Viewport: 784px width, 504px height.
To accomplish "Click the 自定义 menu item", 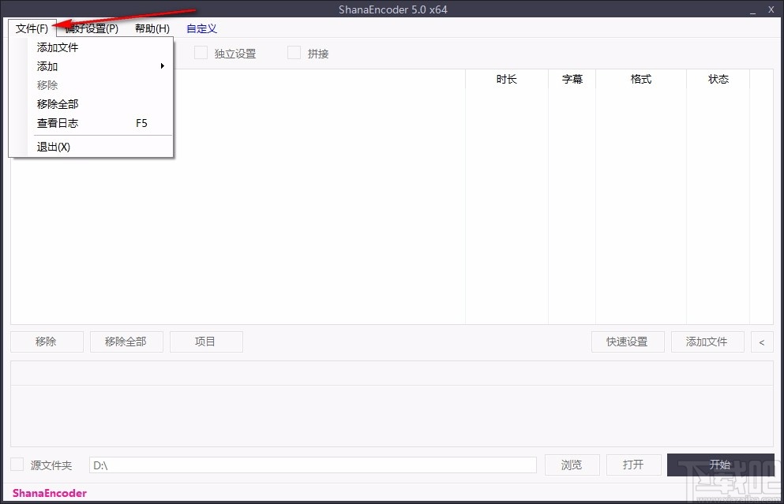I will click(201, 28).
